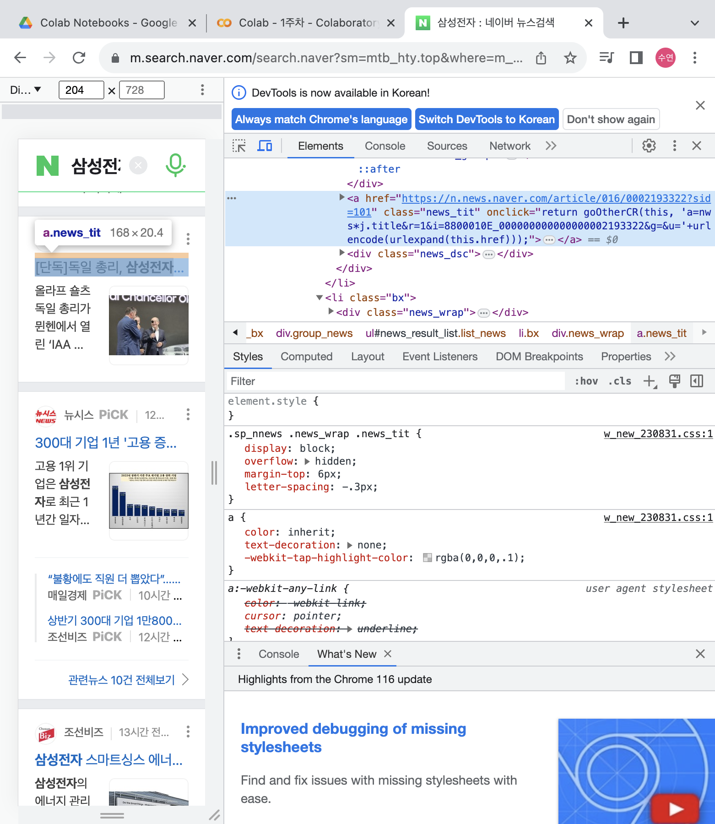Clear the Naver search box
Image resolution: width=715 pixels, height=824 pixels.
(138, 165)
